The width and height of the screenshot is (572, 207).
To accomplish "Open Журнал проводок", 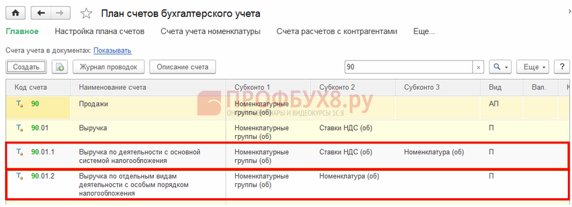I will [x=108, y=67].
